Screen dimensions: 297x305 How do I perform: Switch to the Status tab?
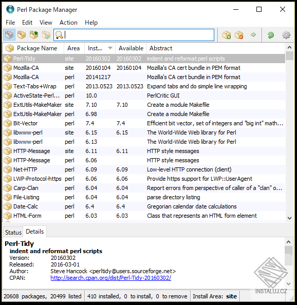point(13,232)
